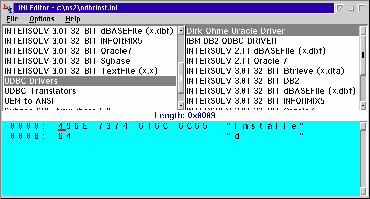The image size is (370, 199).
Task: Select INTERSOLV 2.11 dBASEFile (*.dbf) key
Action: 273,51
